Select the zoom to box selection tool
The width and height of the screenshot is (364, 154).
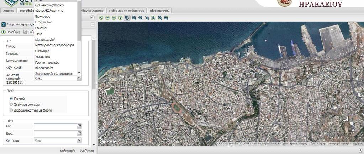[153, 18]
